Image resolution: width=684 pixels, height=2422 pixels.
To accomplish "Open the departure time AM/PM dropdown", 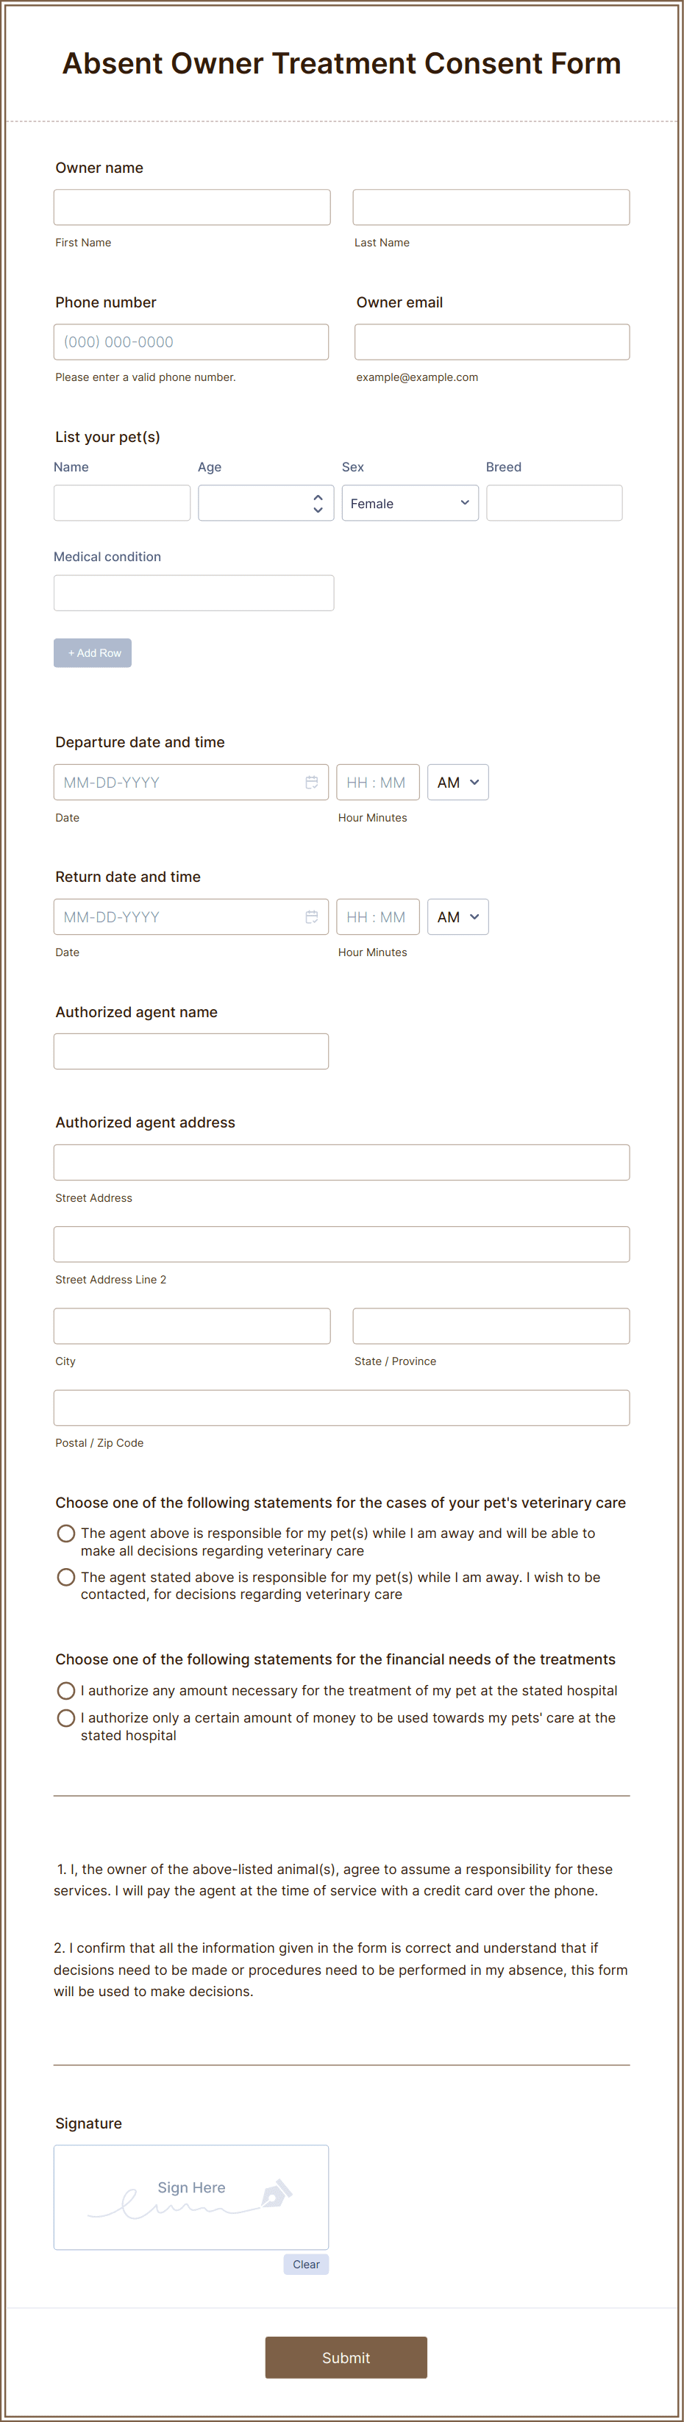I will tap(457, 781).
